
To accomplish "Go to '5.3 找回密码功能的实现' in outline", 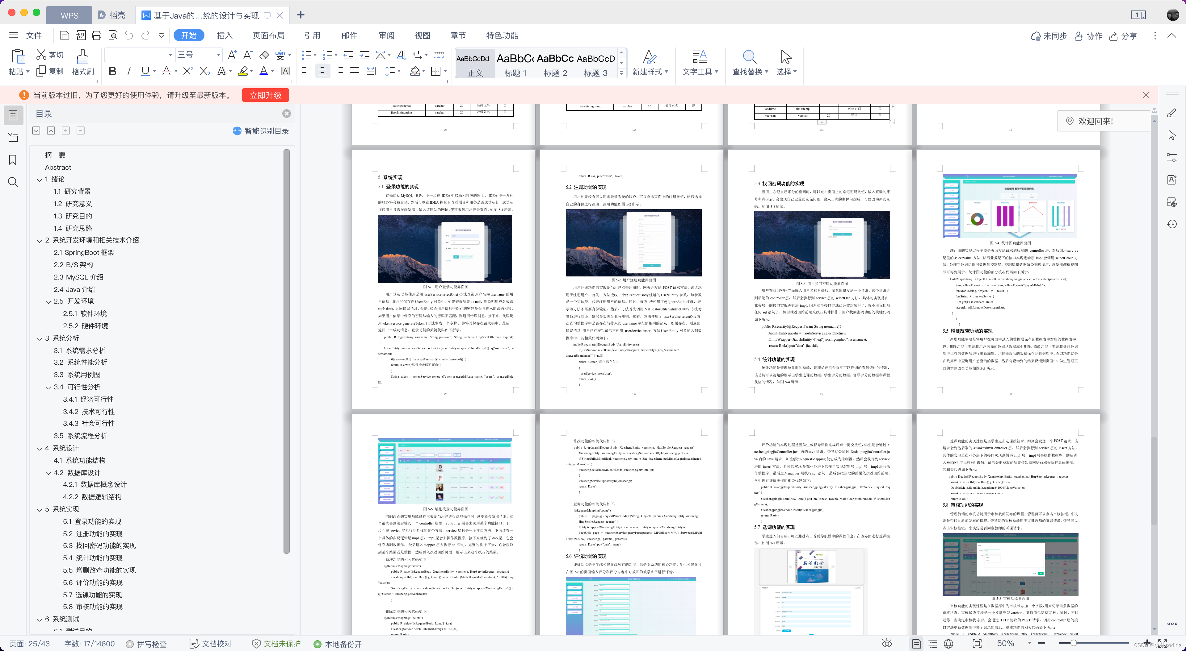I will (x=99, y=546).
